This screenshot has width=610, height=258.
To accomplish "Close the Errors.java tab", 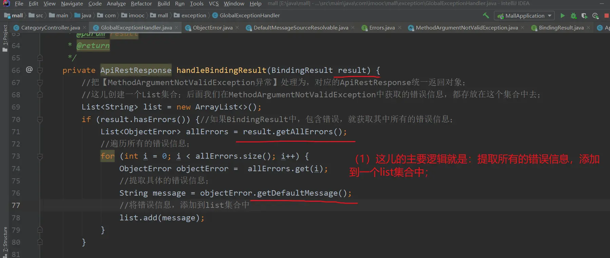I will tap(400, 27).
